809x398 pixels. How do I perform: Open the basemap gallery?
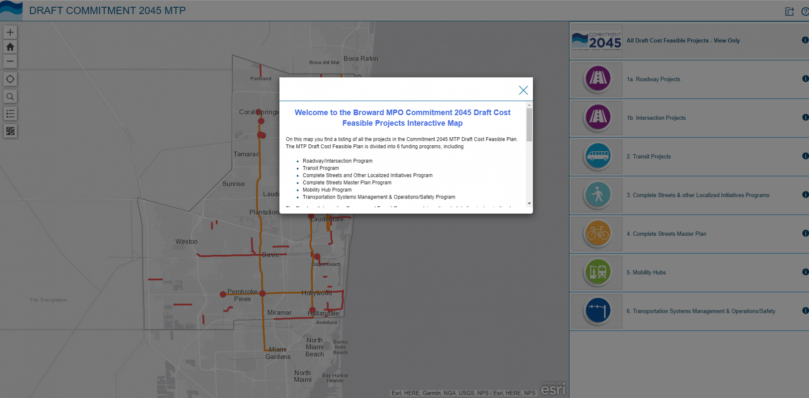click(10, 131)
